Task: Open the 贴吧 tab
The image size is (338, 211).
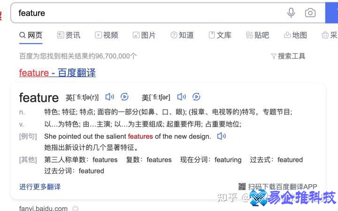Action: [258, 35]
